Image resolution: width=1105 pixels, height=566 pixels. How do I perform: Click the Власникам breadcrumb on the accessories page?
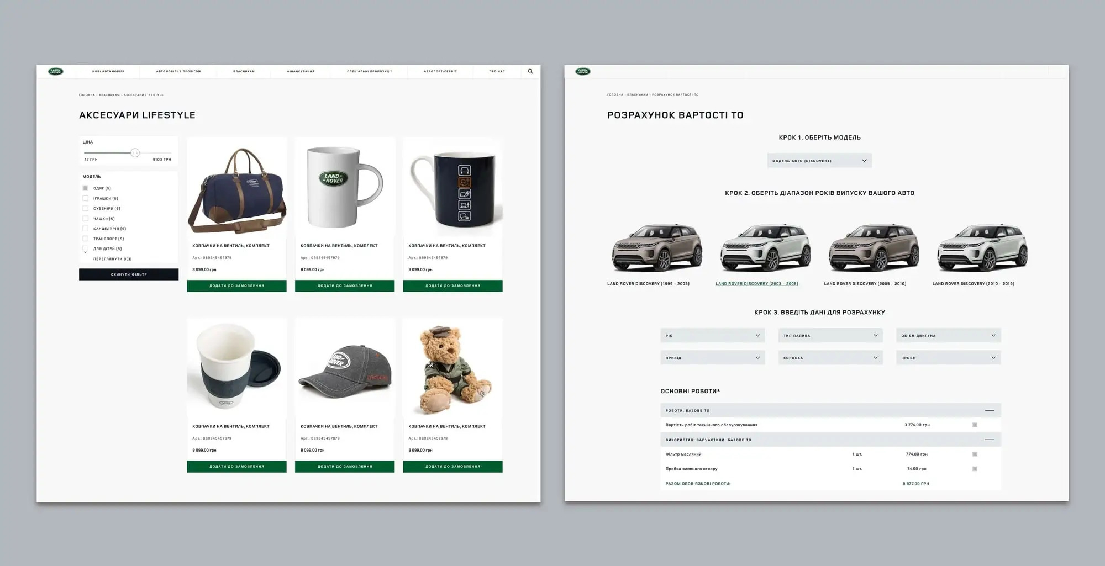[x=109, y=95]
